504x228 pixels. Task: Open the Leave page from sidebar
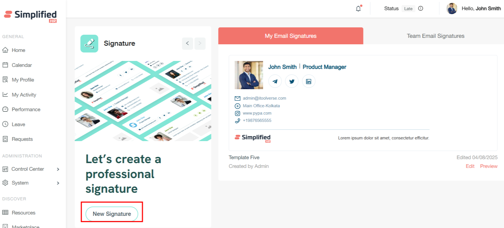tap(18, 124)
